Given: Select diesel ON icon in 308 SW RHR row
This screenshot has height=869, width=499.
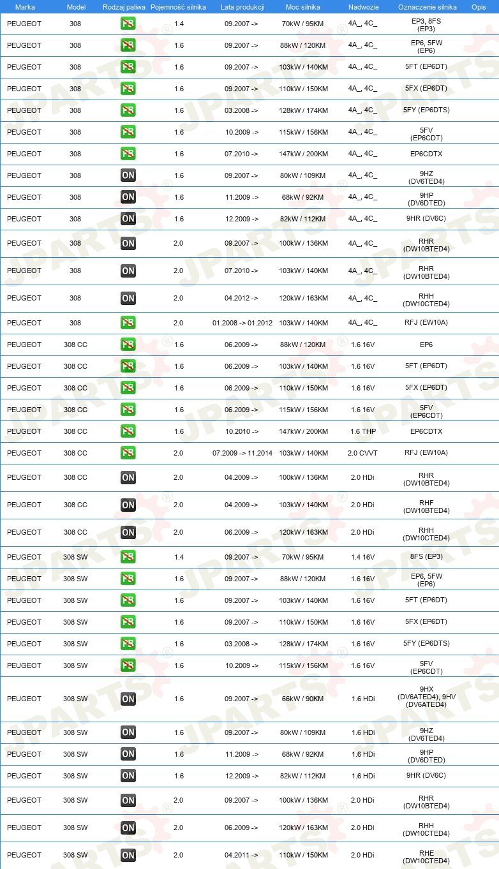Looking at the screenshot, I should click(x=128, y=801).
